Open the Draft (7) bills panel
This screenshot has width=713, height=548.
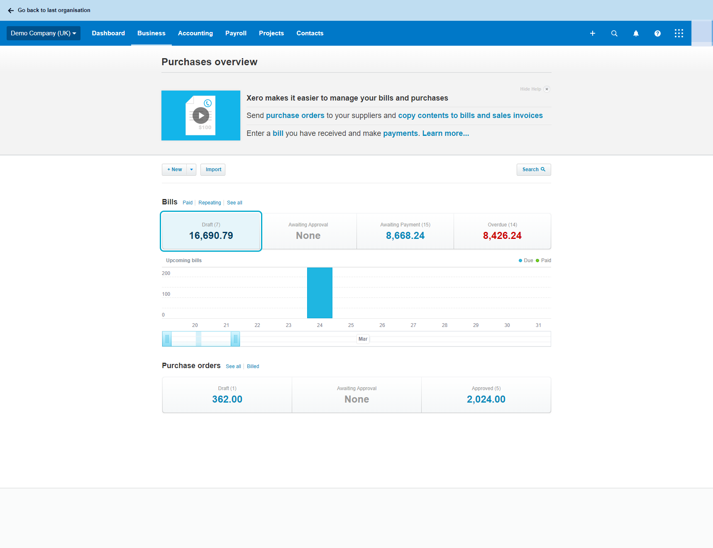point(211,231)
